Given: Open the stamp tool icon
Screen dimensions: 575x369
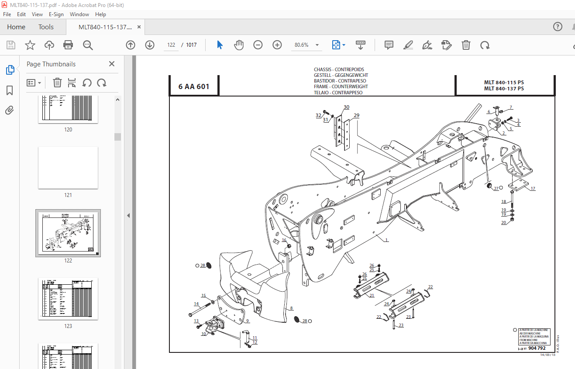Looking at the screenshot, I should pyautogui.click(x=446, y=45).
